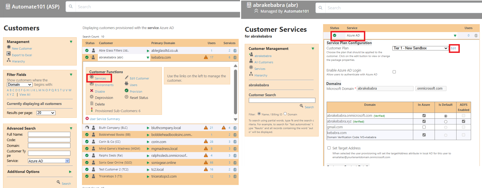Click Search link under Customer Search
This screenshot has height=188, width=482.
[309, 107]
